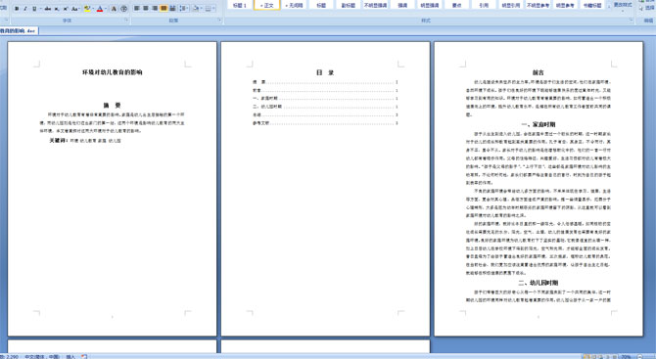The width and height of the screenshot is (656, 359).
Task: Click the yellow text highlight color icon
Action: [87, 9]
